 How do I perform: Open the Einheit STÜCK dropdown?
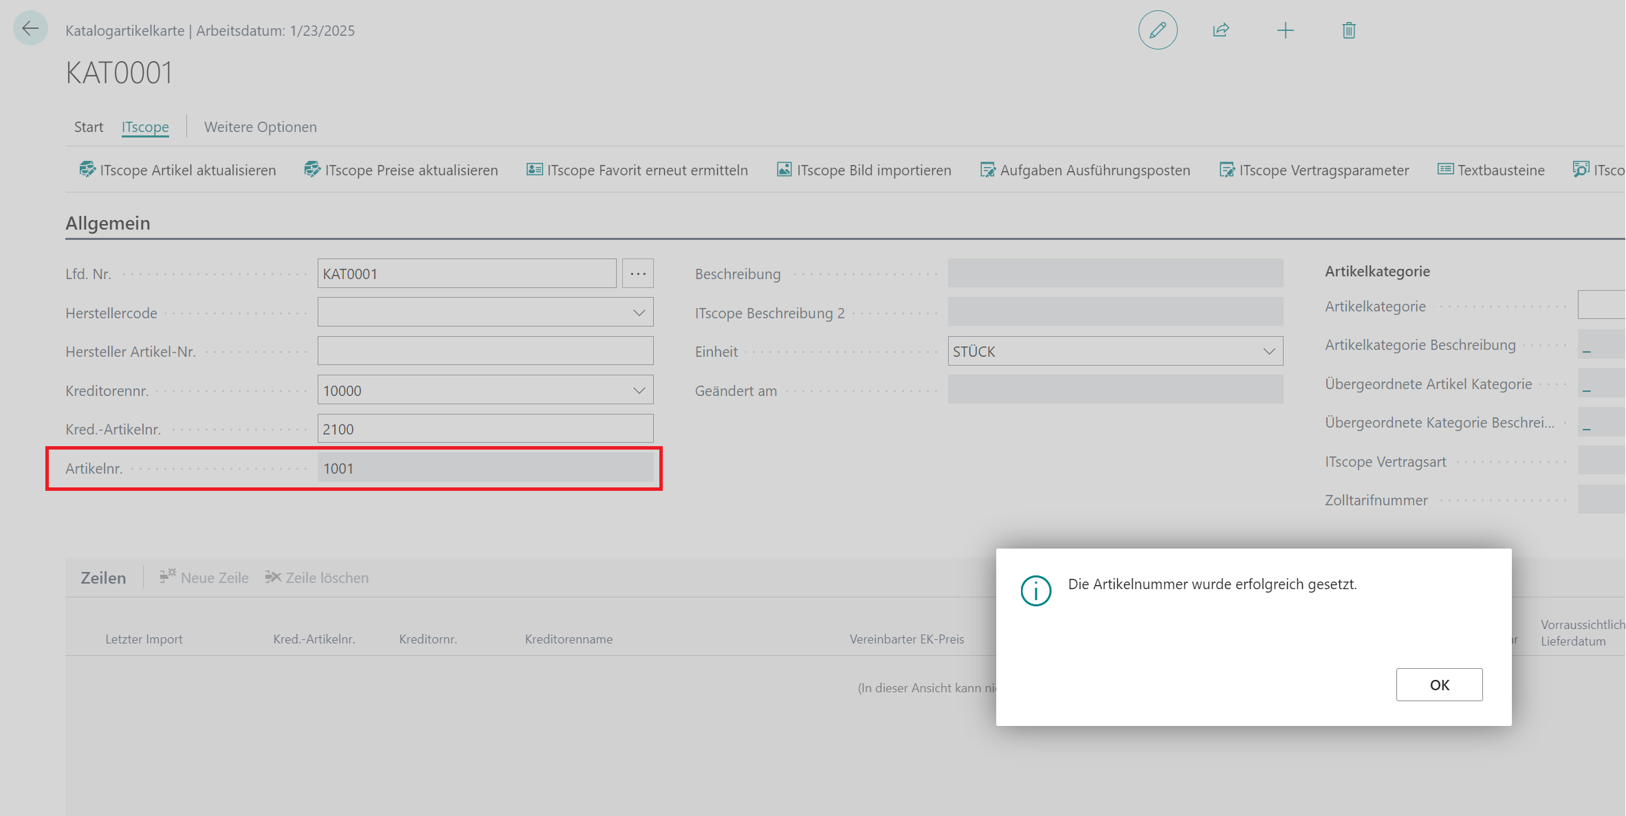[1268, 351]
